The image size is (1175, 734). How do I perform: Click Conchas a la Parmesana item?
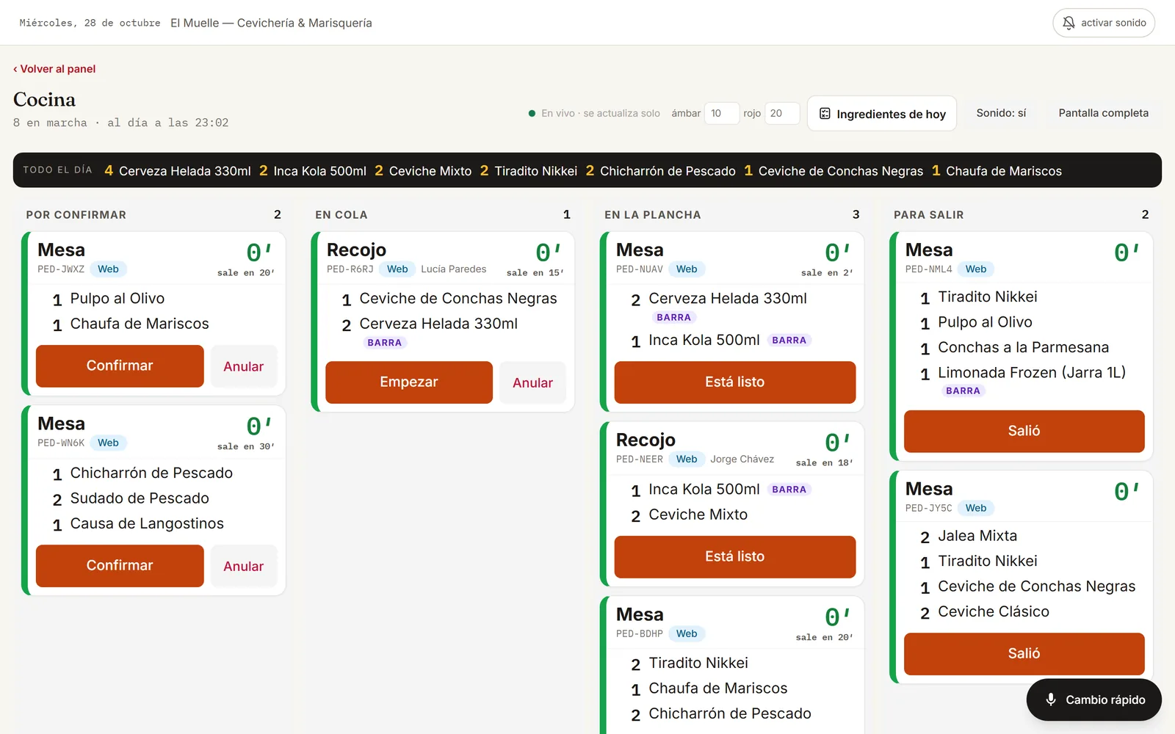[x=1023, y=347]
